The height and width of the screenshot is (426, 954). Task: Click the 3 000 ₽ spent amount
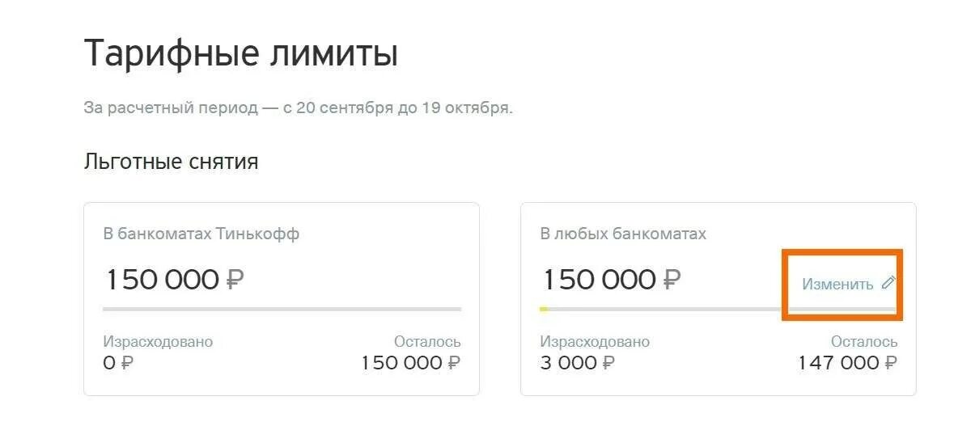pos(577,363)
